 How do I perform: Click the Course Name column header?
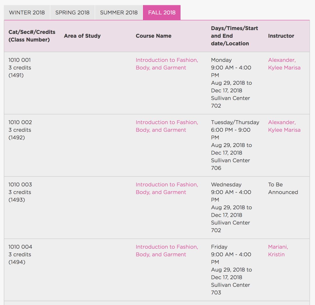click(153, 36)
